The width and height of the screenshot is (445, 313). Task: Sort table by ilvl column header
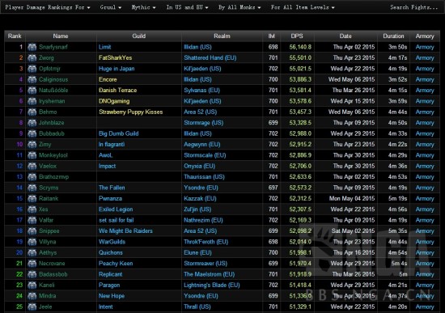[x=272, y=36]
